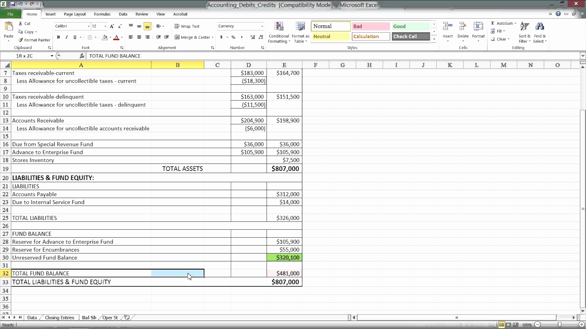
Task: Open the Name Box dropdown arrow
Action: point(52,56)
